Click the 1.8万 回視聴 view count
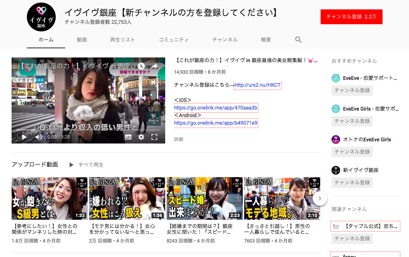 pos(25,241)
